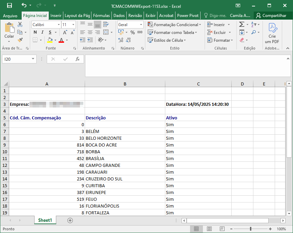Open insert function fx dialog

tap(77, 59)
